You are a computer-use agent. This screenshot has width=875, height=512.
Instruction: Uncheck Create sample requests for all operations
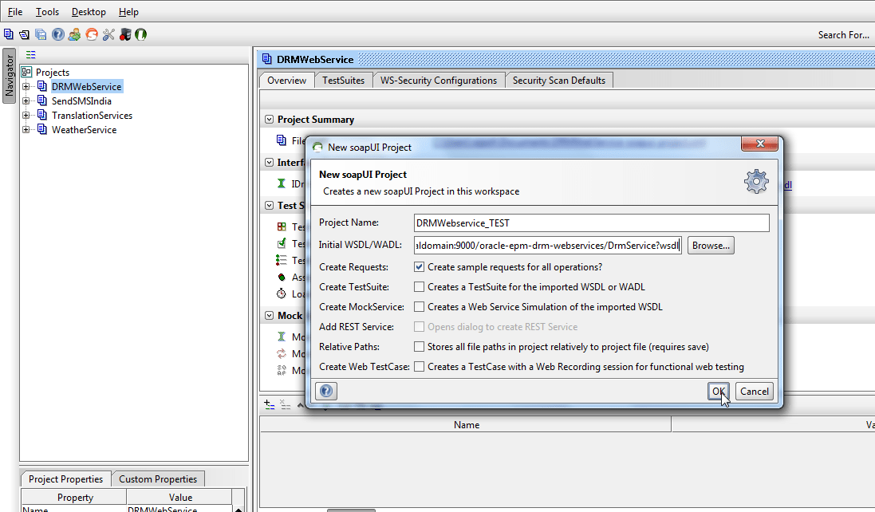419,267
